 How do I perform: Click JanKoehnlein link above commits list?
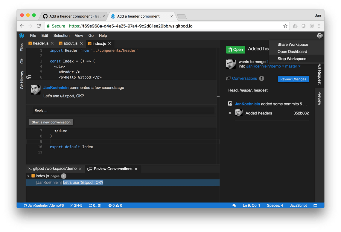point(247,104)
